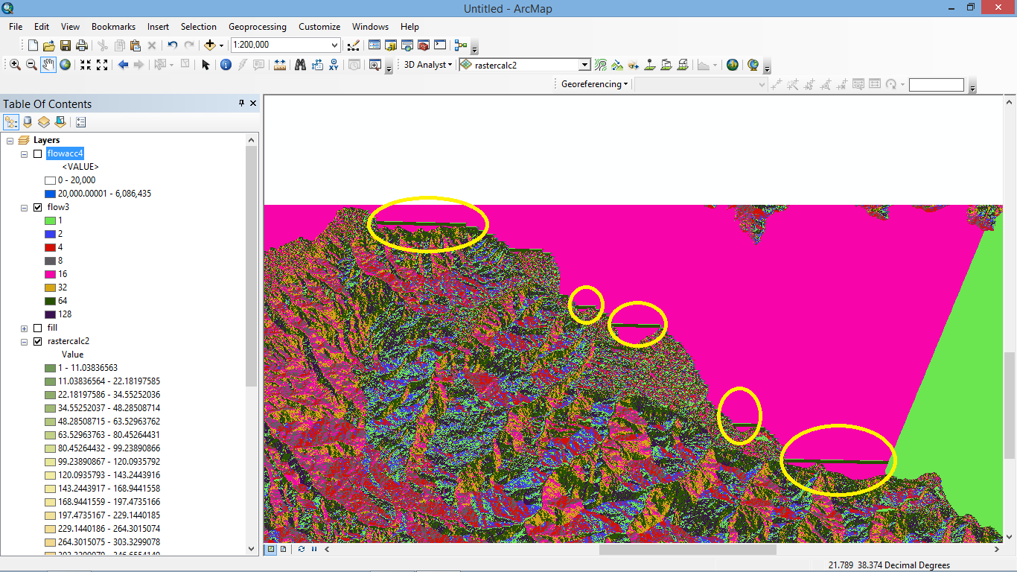Launch ArcGlobe from 3D Analyst toolbar

tap(753, 65)
